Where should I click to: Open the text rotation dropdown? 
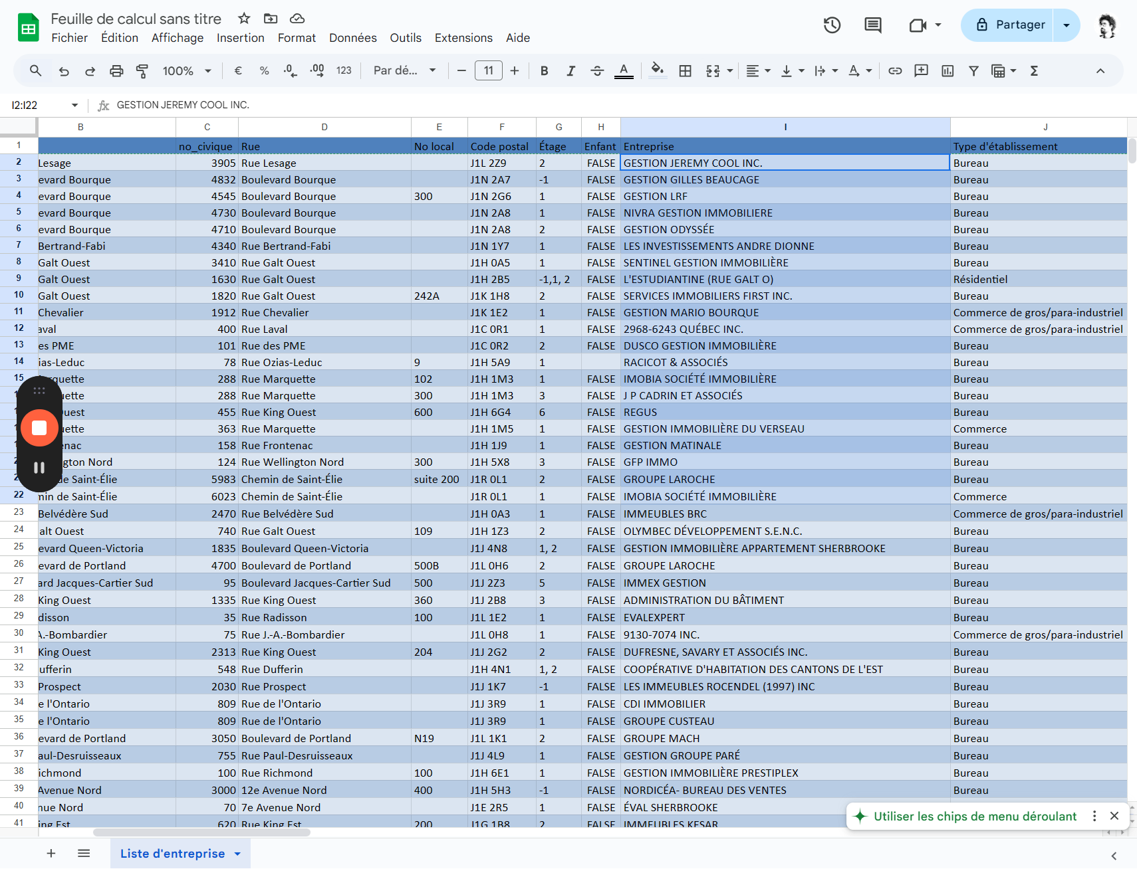pos(860,70)
